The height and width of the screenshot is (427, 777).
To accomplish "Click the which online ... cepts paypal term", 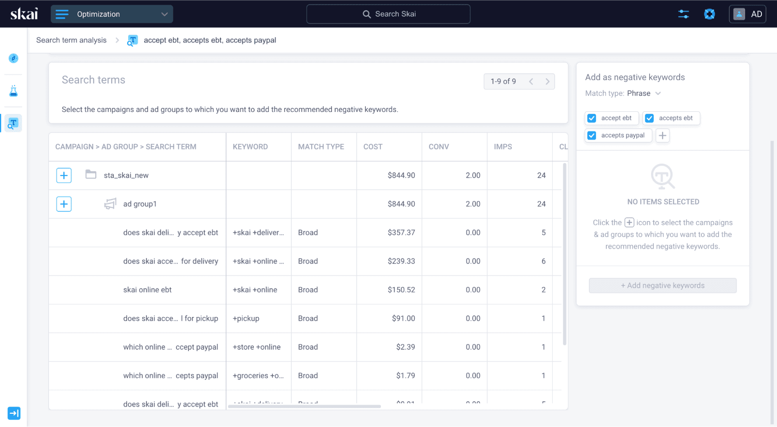I will 171,376.
